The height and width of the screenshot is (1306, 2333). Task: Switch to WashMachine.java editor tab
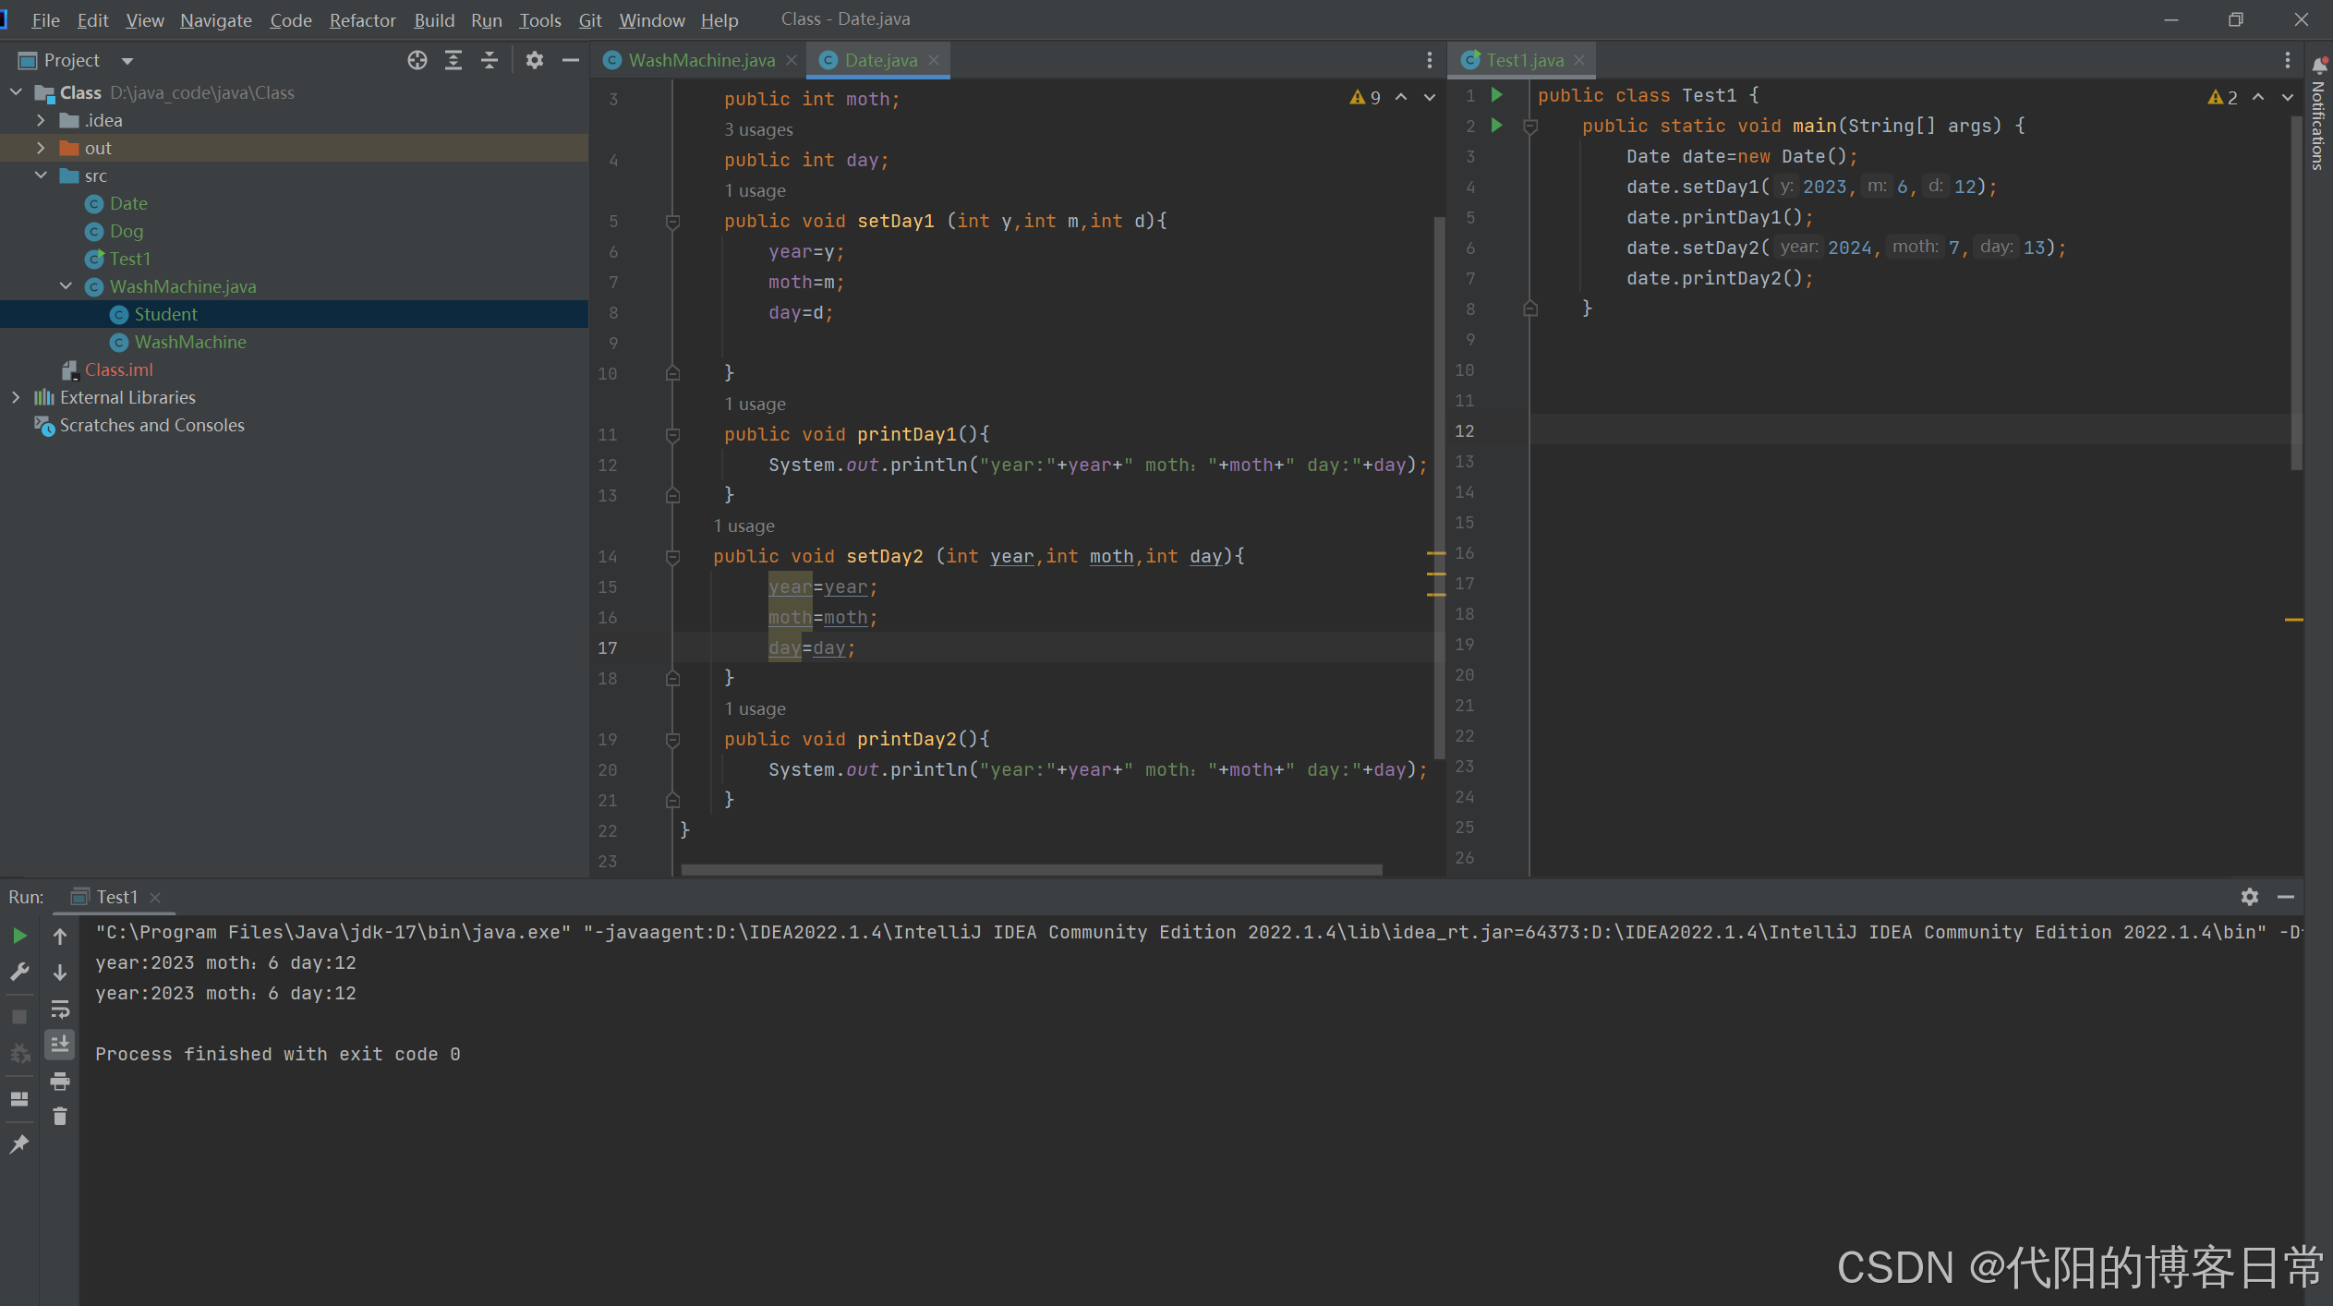click(701, 60)
